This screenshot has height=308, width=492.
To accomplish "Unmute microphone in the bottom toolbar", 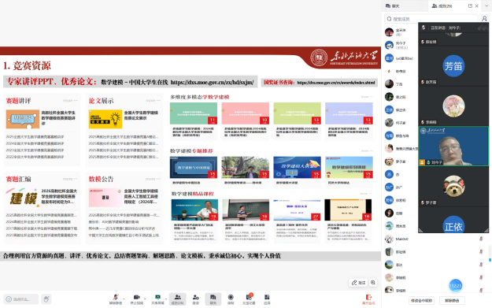I will tap(116, 299).
